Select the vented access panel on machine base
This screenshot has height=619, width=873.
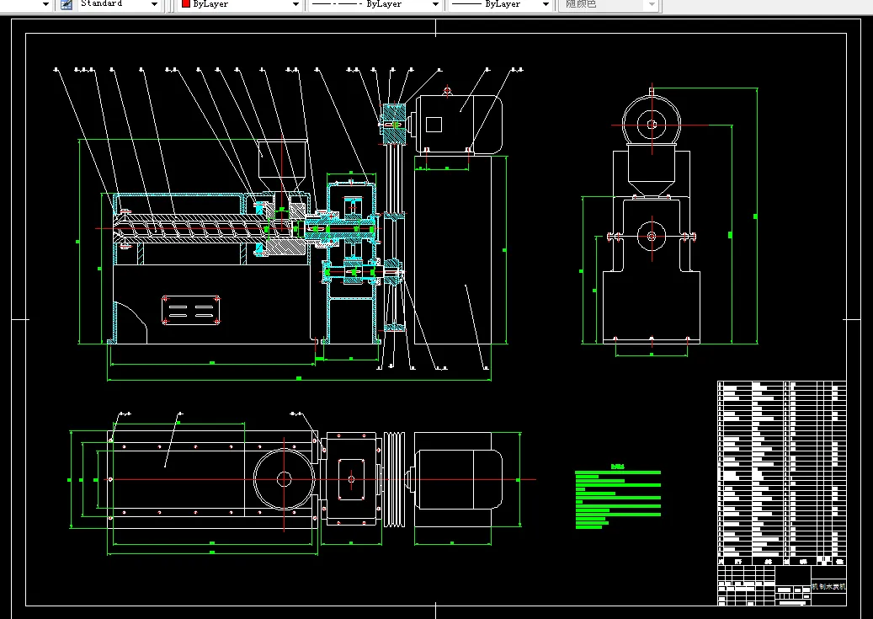[x=191, y=309]
